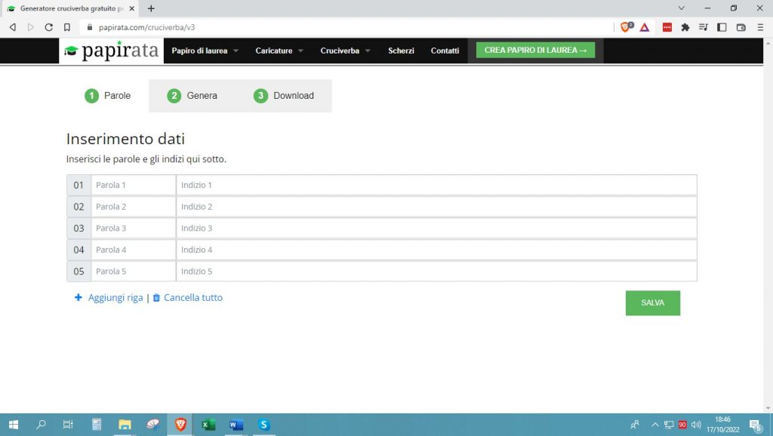This screenshot has height=436, width=773.
Task: Toggle the browser sidebar panel icon
Action: 722,27
